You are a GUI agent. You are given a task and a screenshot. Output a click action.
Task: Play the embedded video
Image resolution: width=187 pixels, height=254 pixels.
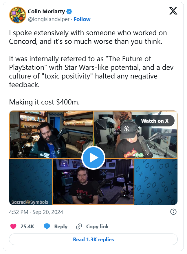93,158
